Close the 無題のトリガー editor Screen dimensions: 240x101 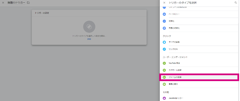point(3,3)
